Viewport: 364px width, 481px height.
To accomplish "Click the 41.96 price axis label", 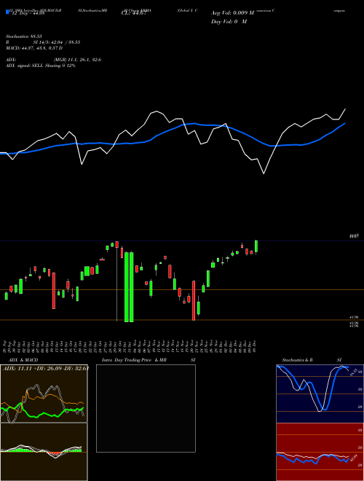I will click(x=355, y=317).
